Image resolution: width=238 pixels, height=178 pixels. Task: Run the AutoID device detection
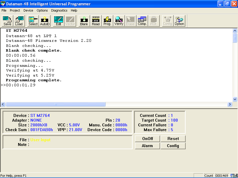pos(45,21)
